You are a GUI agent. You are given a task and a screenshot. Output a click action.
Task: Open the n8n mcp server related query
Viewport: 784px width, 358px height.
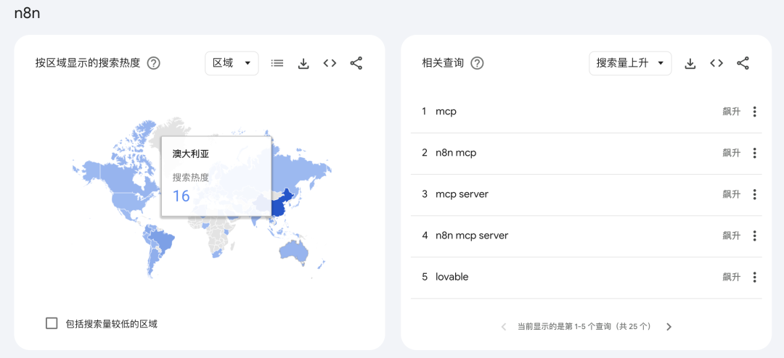(472, 236)
